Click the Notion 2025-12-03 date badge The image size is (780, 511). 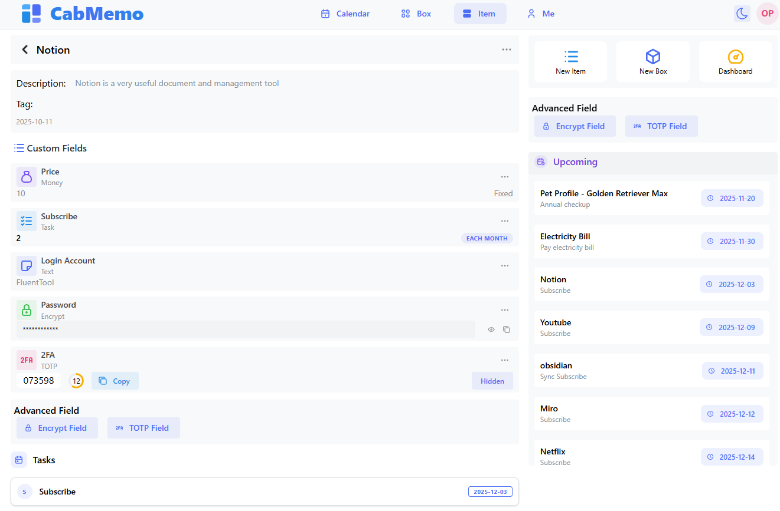click(732, 284)
